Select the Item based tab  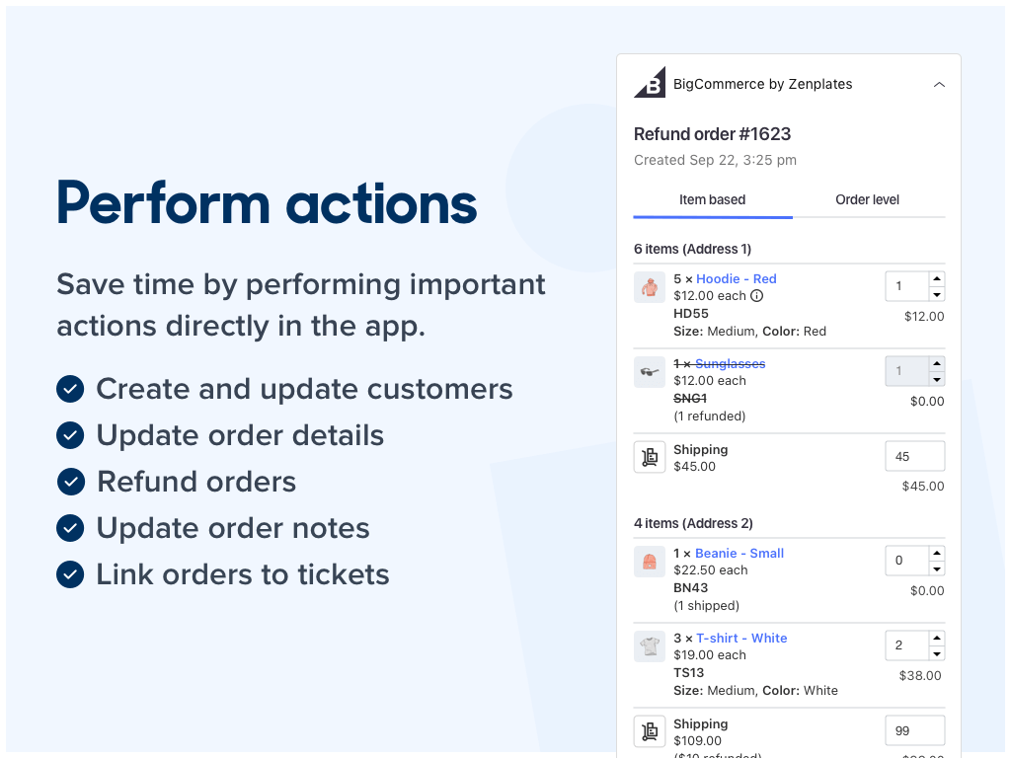(x=712, y=199)
